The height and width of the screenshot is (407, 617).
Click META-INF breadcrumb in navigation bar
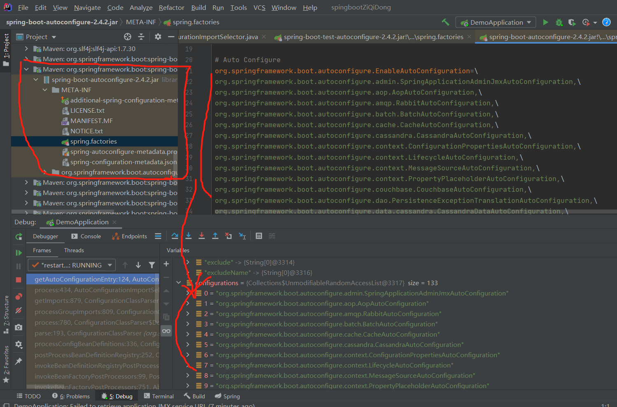point(141,22)
